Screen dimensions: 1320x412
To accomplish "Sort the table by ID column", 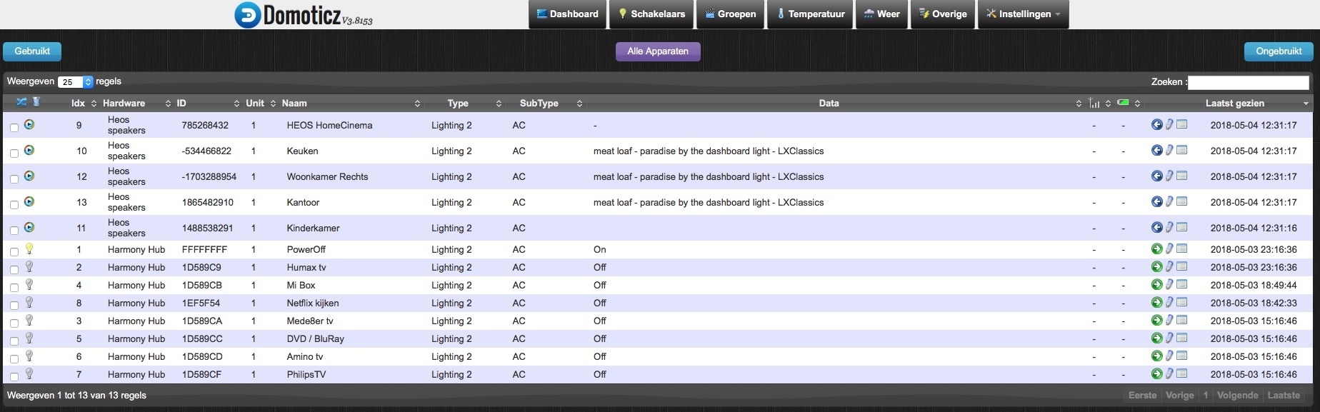I will [x=207, y=103].
